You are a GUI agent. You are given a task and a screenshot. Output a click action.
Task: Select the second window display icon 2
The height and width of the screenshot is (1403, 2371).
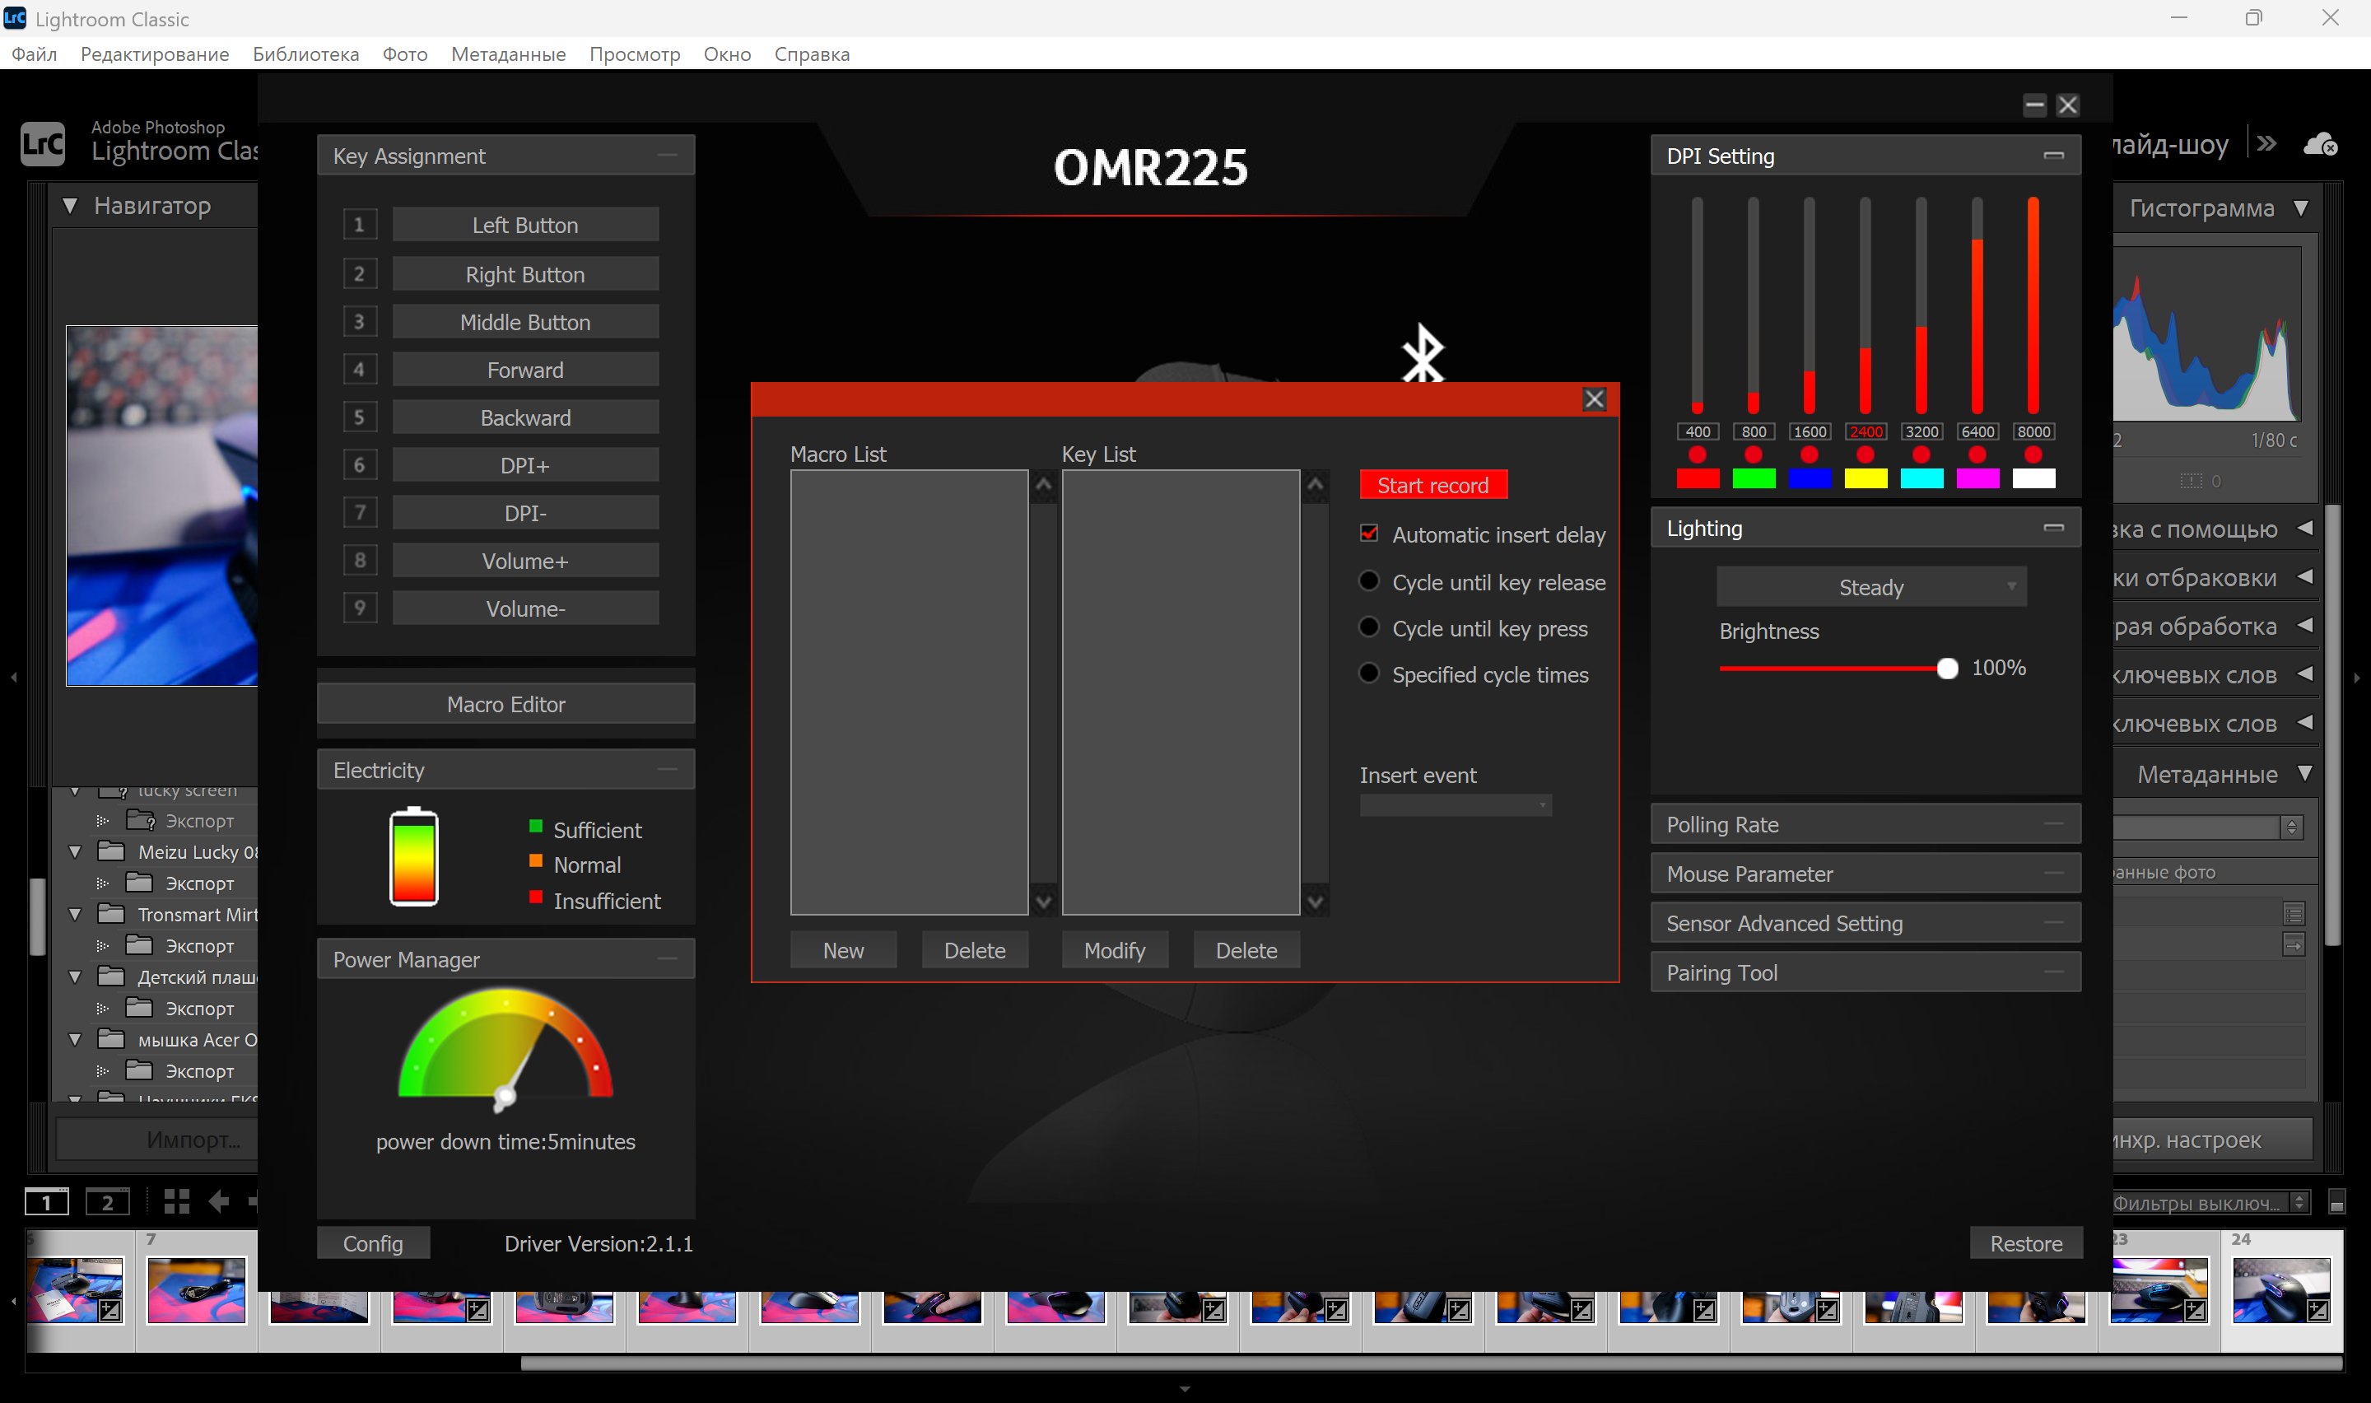click(108, 1203)
